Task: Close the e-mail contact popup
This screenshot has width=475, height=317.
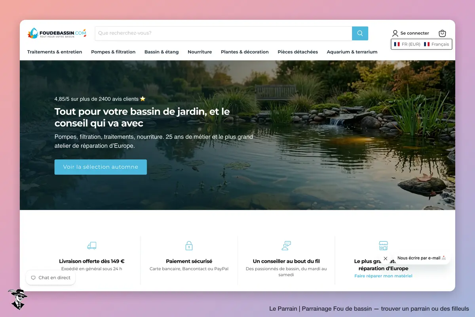Action: 386,258
